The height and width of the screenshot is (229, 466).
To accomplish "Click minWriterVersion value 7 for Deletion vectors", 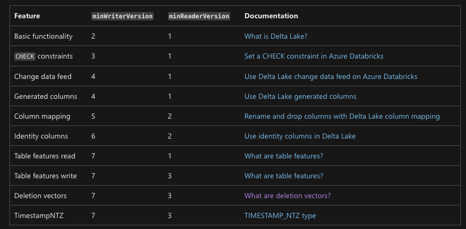I will [x=93, y=196].
